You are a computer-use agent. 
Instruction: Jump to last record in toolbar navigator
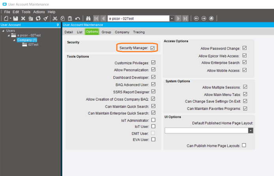(185, 18)
